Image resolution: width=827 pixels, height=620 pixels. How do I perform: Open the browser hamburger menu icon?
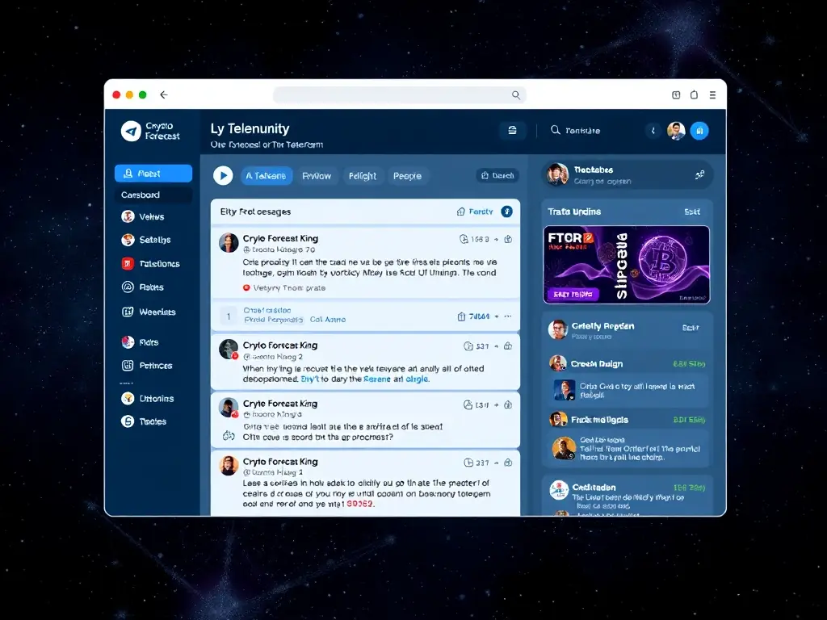(x=712, y=95)
